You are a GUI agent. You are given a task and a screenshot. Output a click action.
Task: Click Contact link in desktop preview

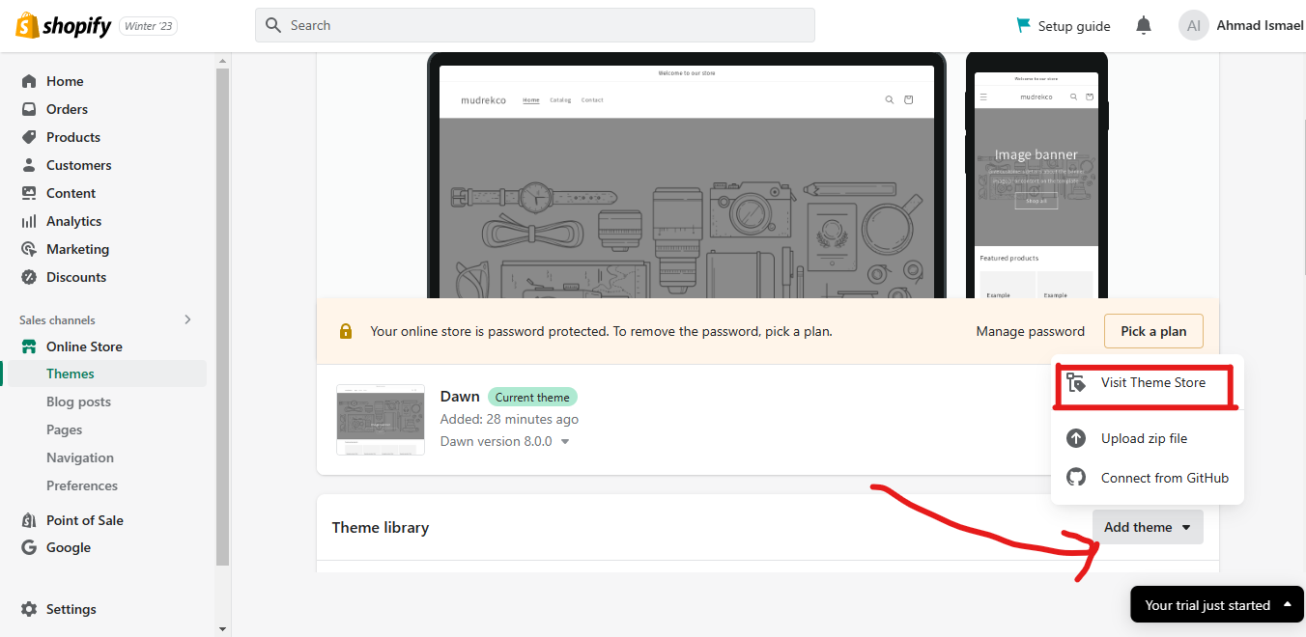click(592, 100)
